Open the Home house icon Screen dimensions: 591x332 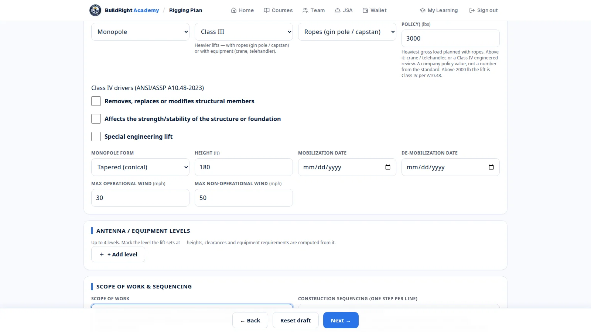click(x=234, y=10)
